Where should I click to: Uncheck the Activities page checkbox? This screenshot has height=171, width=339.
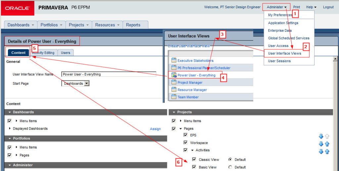[185, 150]
